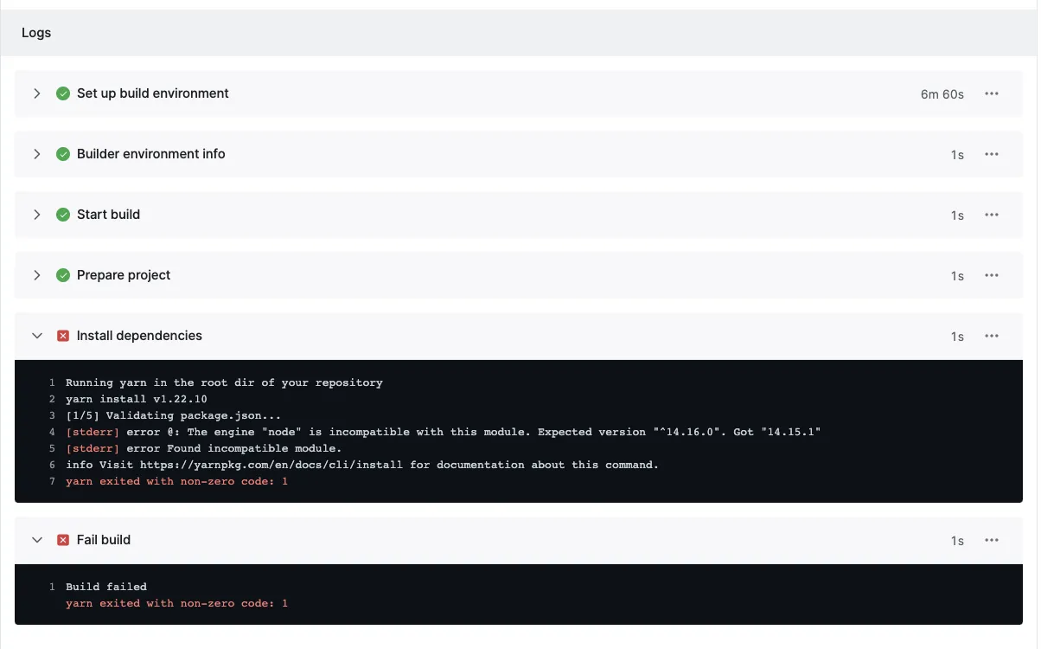The width and height of the screenshot is (1041, 649).
Task: Open more options for Fail build step
Action: point(992,540)
